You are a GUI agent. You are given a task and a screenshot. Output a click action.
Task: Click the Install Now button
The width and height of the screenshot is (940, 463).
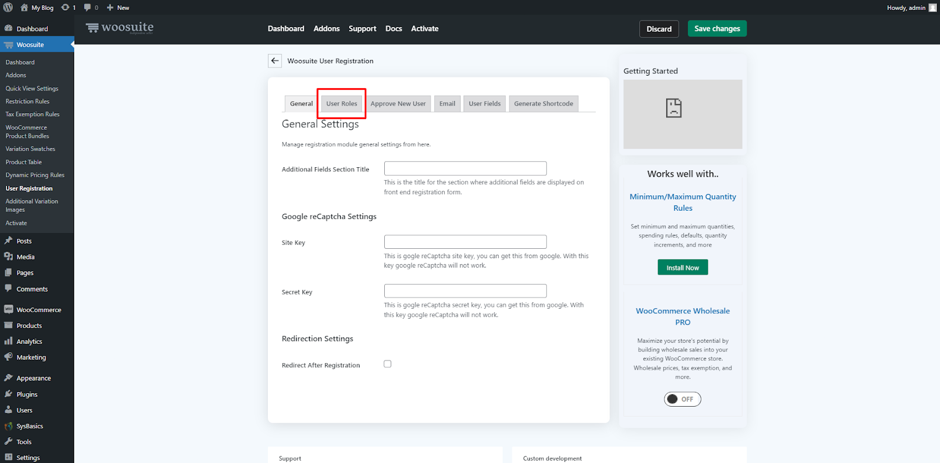[683, 268]
